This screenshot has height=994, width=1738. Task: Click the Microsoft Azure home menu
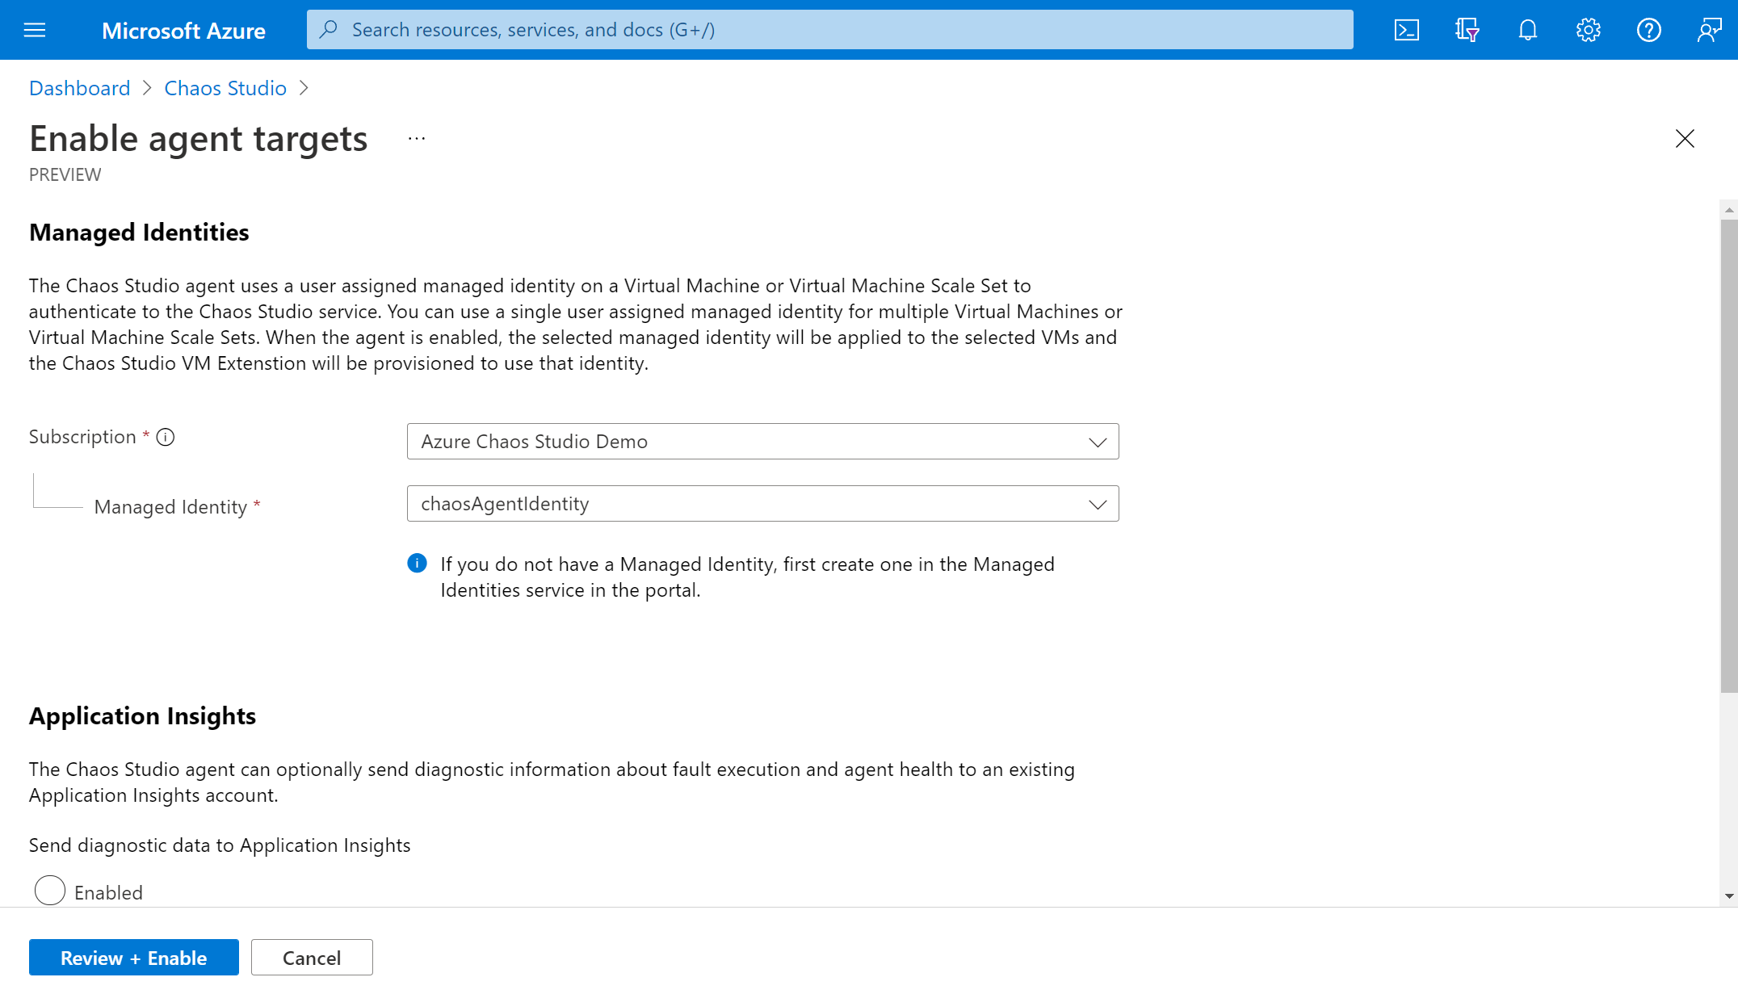coord(32,30)
